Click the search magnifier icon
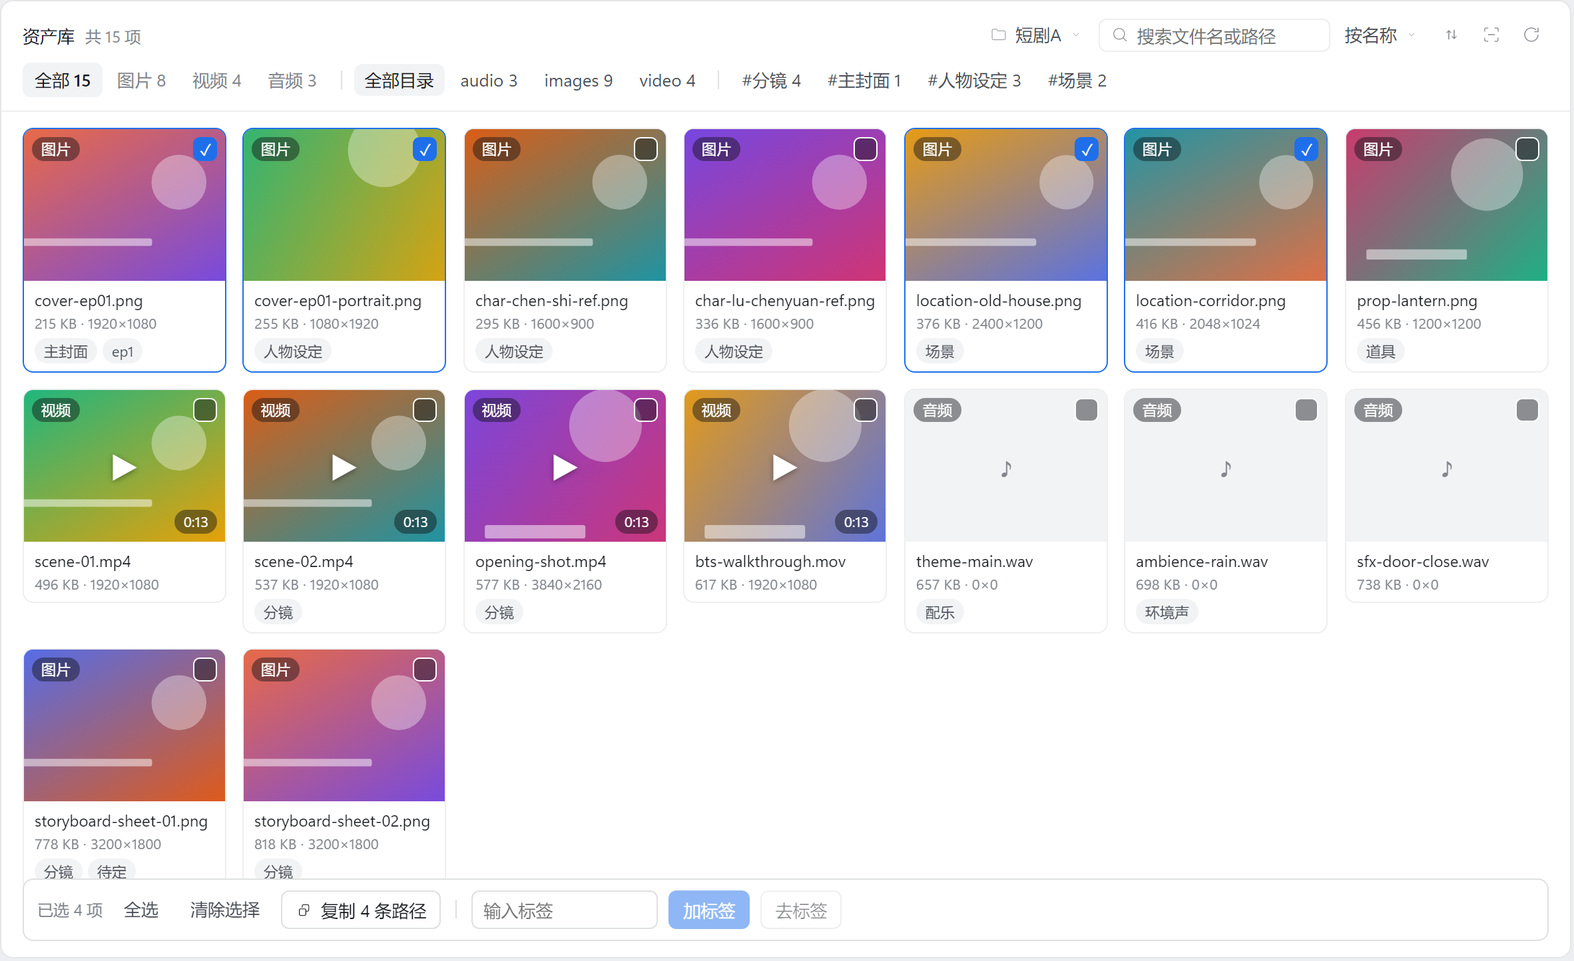This screenshot has height=961, width=1574. pos(1120,35)
